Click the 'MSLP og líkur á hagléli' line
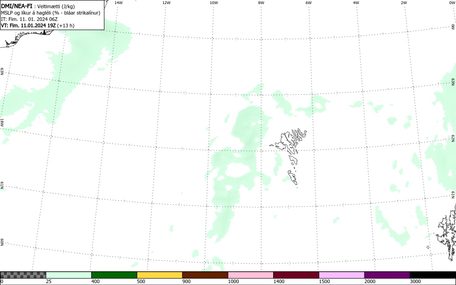 [x=51, y=13]
